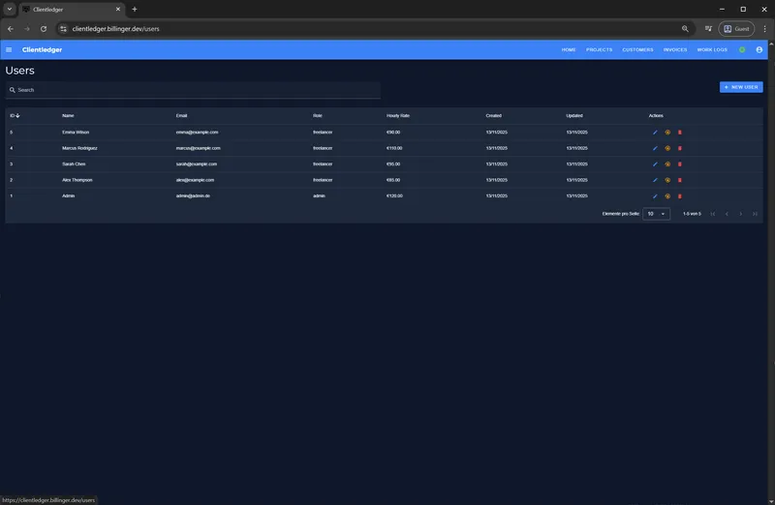Viewport: 775px width, 505px height.
Task: Open the items per page dropdown
Action: pyautogui.click(x=657, y=214)
